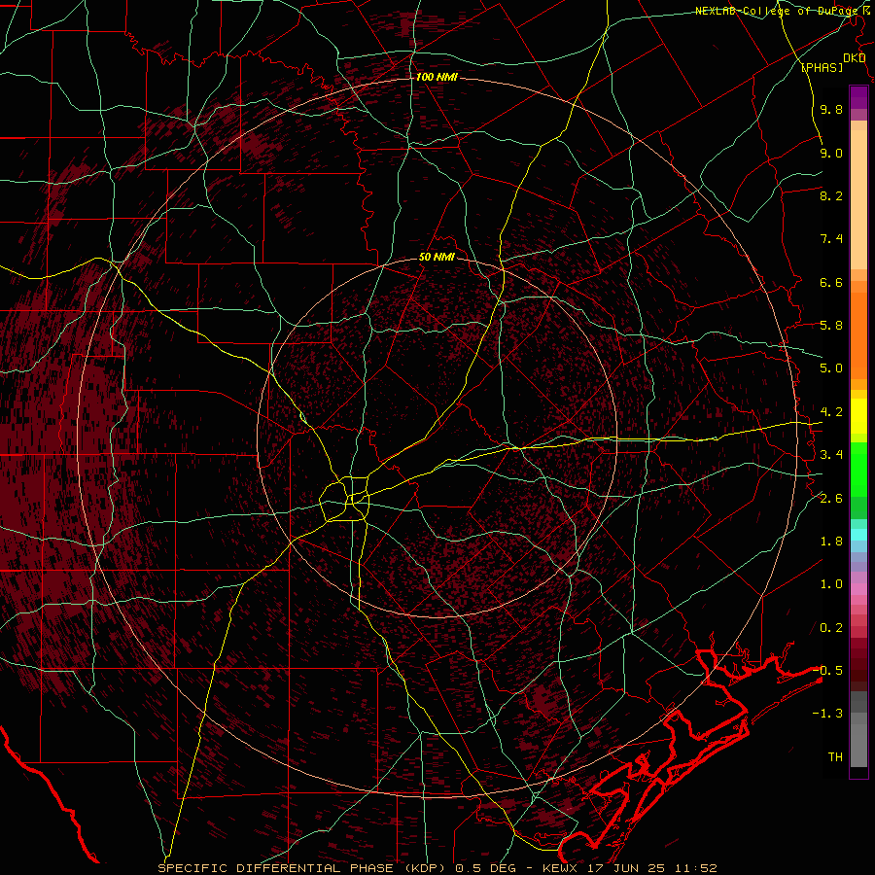Click the "50 NMI" range ring label
Image resolution: width=875 pixels, height=875 pixels.
click(437, 257)
